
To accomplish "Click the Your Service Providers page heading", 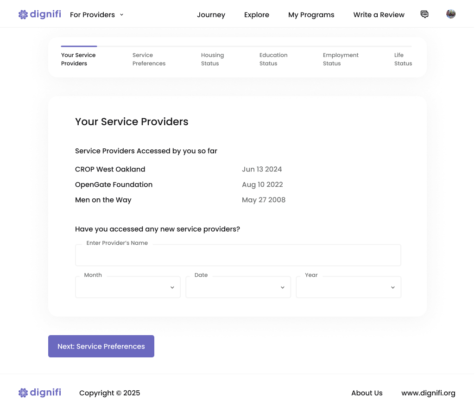I will point(132,121).
